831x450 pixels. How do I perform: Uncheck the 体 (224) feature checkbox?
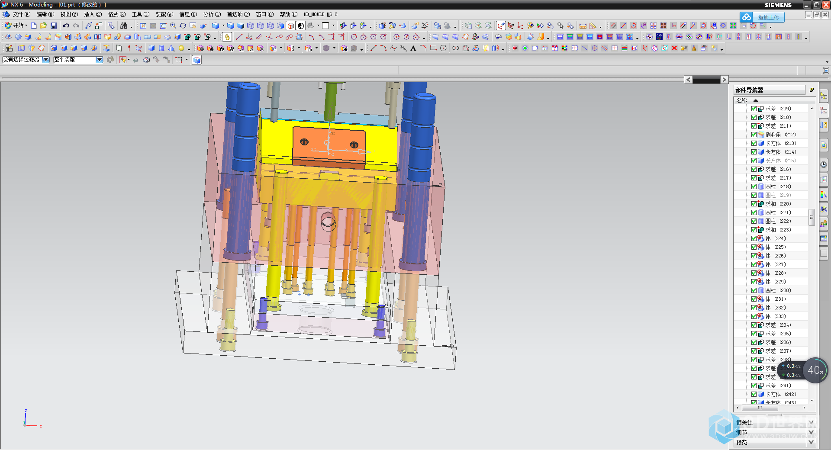coord(754,238)
